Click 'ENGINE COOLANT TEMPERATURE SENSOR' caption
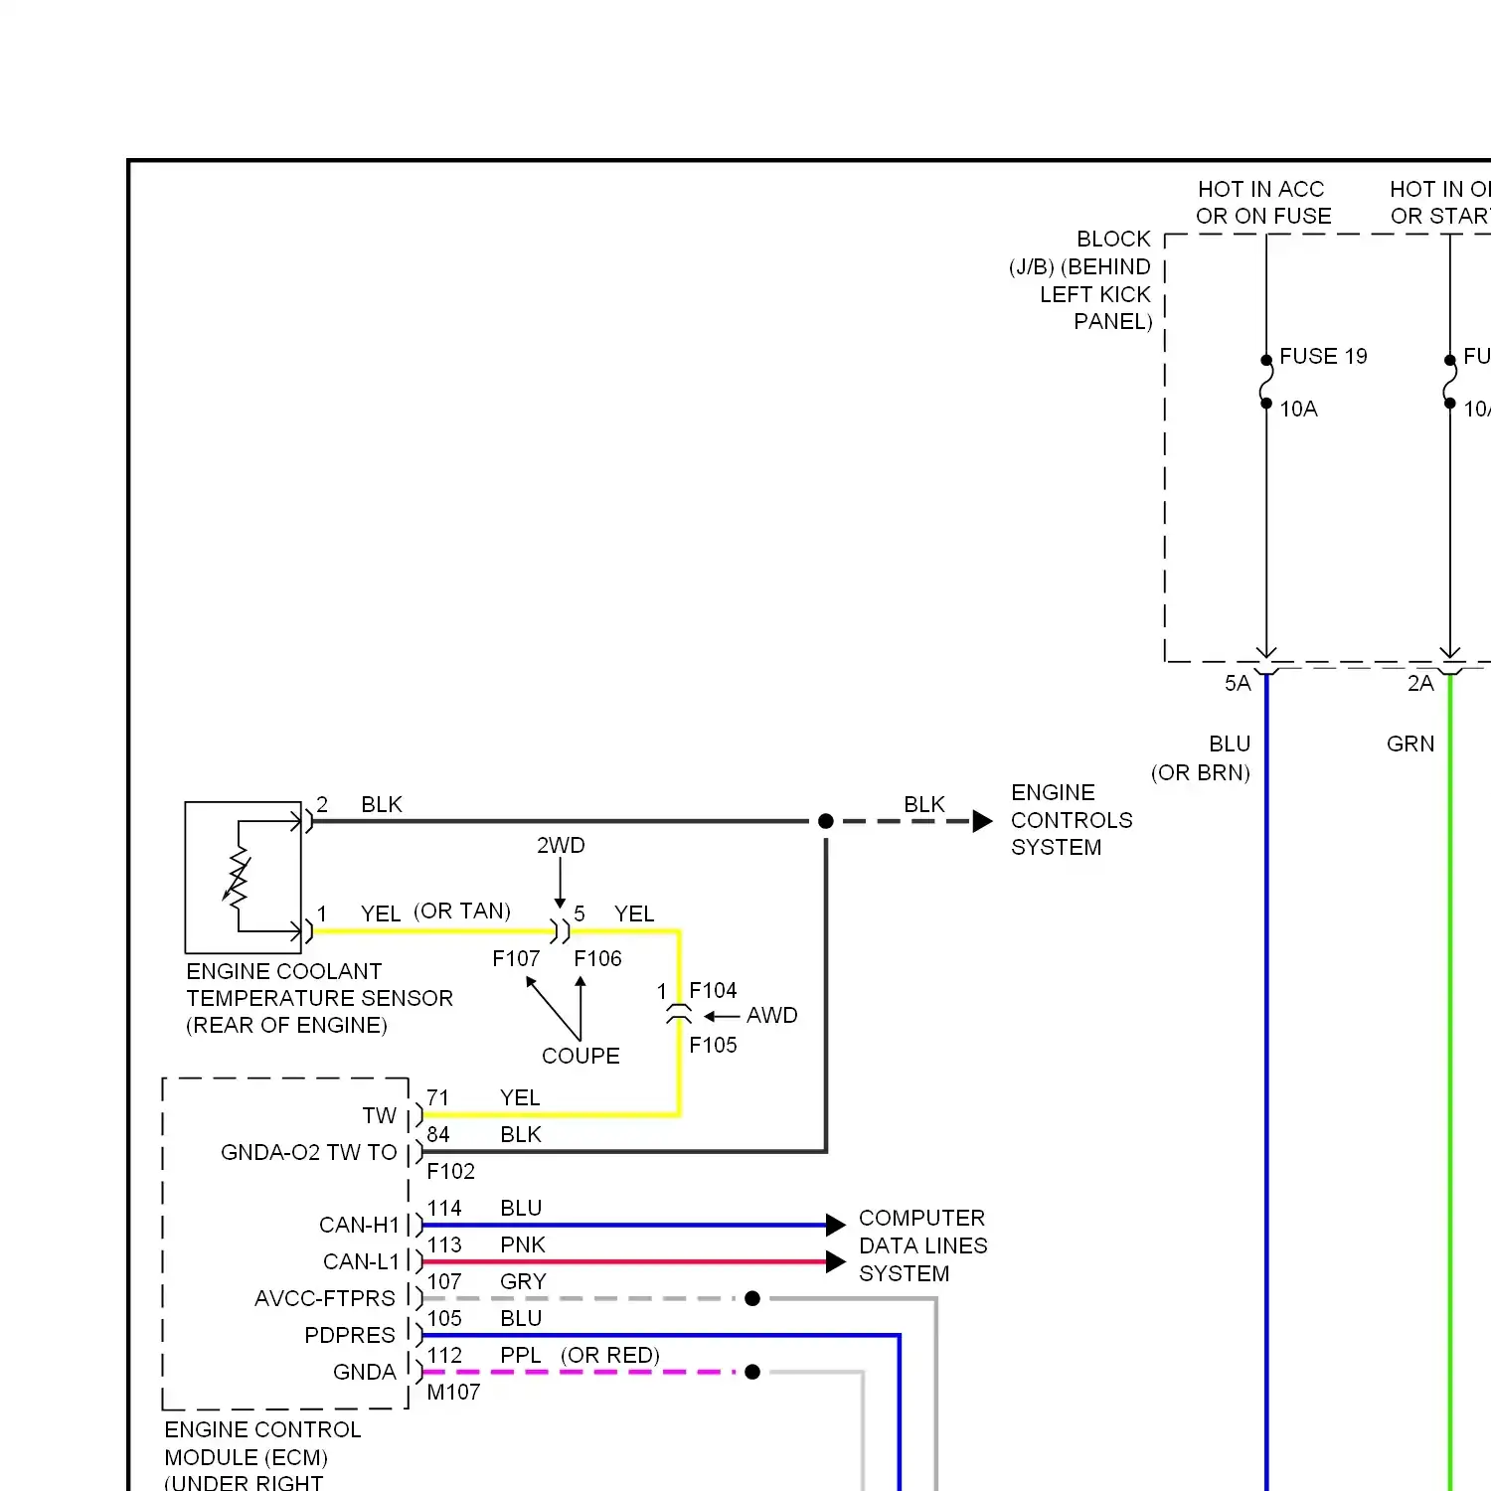 319,998
